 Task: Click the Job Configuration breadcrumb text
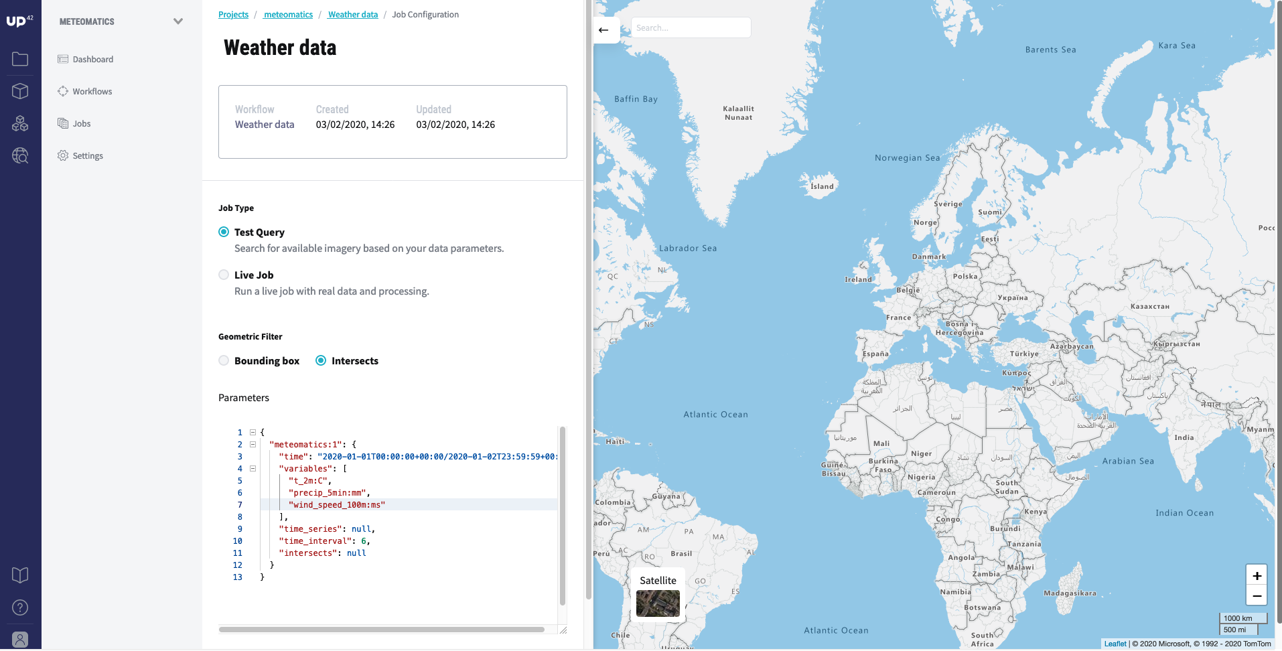pos(425,14)
